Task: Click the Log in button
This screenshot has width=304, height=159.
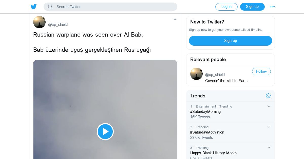Action: 226,7
